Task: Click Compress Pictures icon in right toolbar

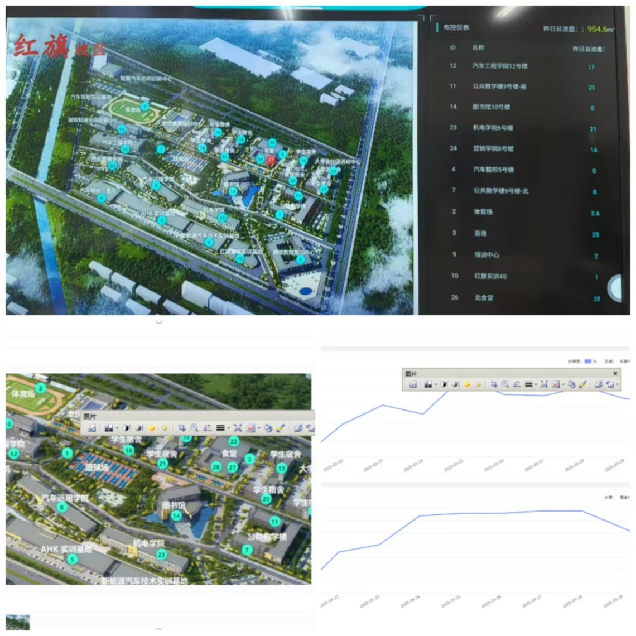Action: (x=544, y=384)
